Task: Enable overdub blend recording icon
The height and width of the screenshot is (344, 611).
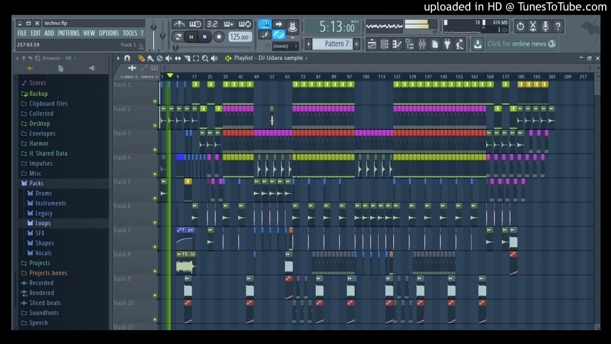Action: (x=228, y=24)
